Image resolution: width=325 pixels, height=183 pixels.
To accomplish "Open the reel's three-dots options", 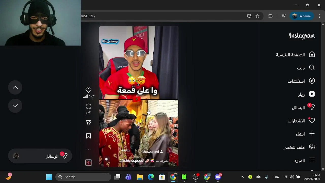I will click(88, 149).
